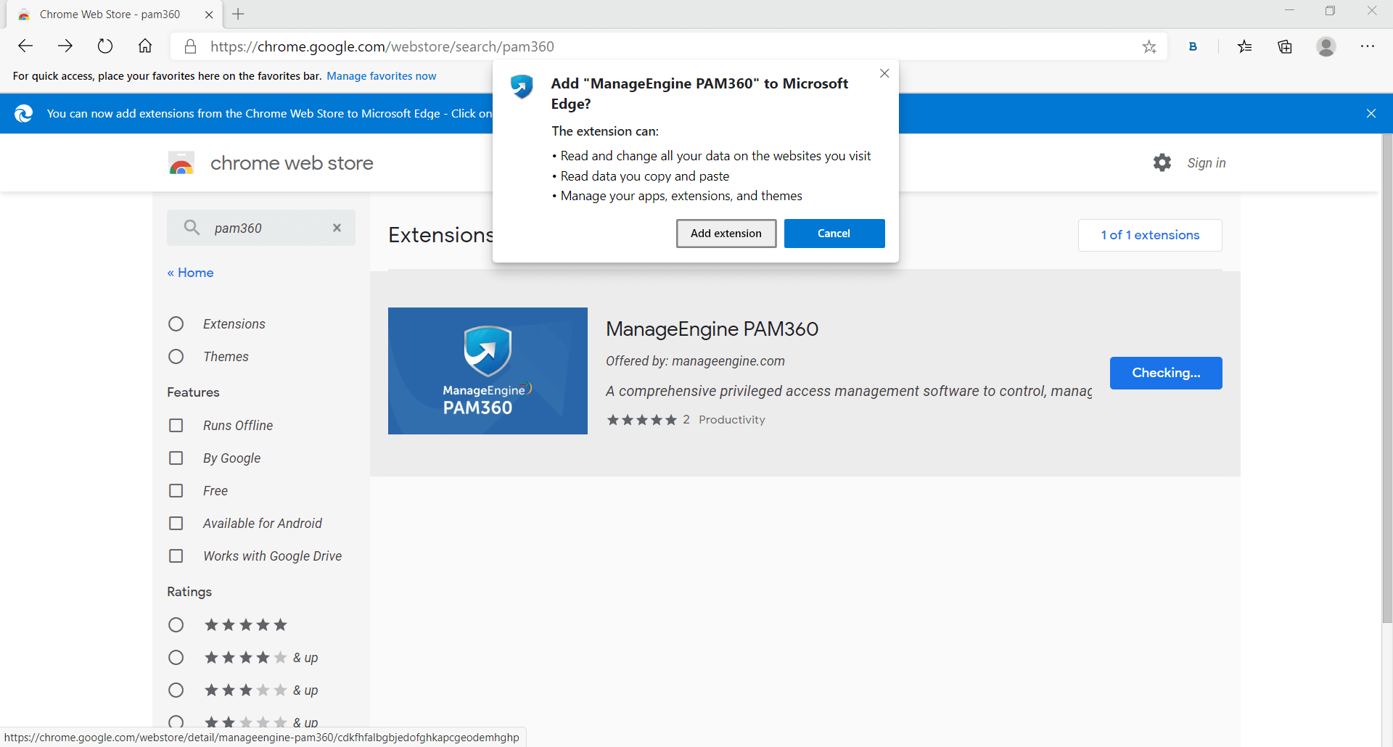This screenshot has width=1393, height=747.
Task: Go to the « Home link
Action: coord(190,273)
